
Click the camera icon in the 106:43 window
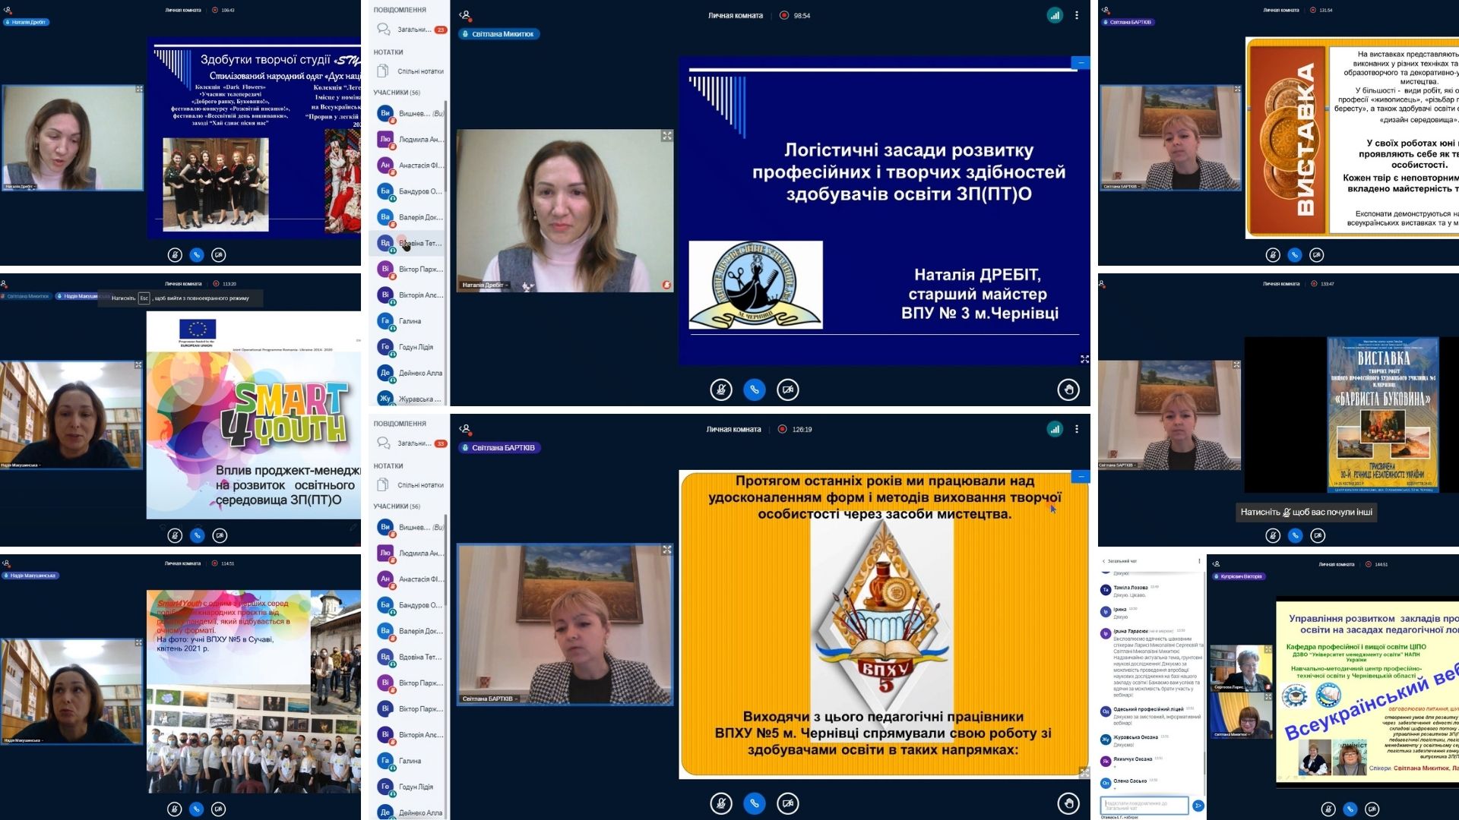point(219,255)
